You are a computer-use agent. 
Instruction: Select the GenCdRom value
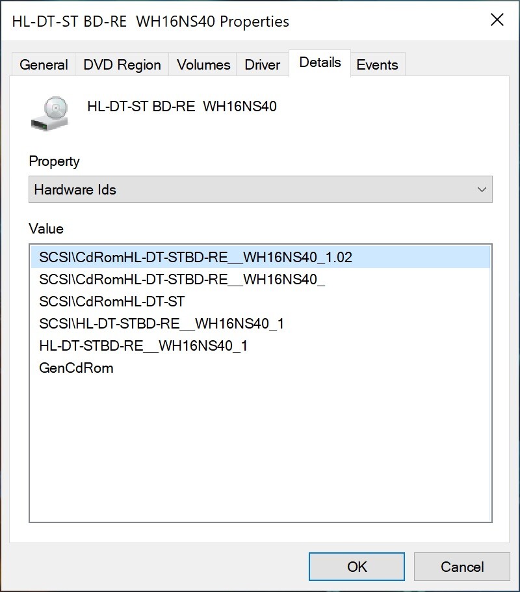point(261,368)
